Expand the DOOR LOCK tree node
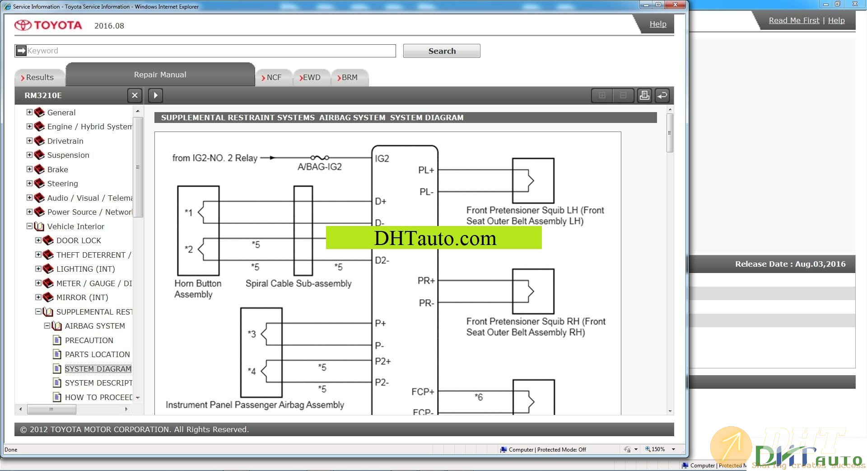867x471 pixels. [x=38, y=240]
